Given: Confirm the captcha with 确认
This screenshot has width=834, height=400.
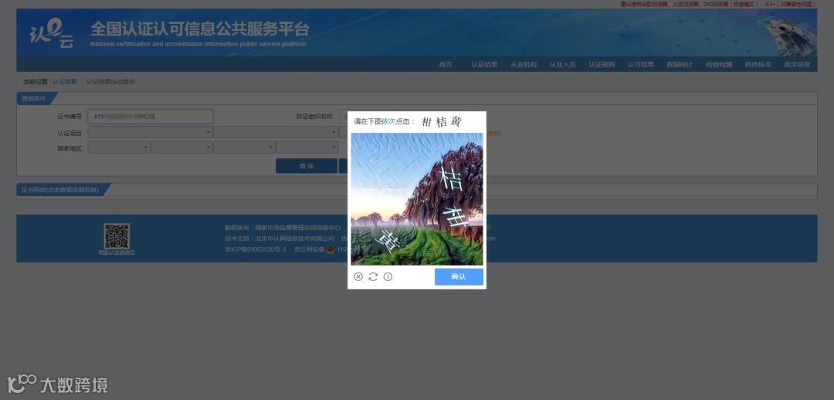Looking at the screenshot, I should click(459, 276).
